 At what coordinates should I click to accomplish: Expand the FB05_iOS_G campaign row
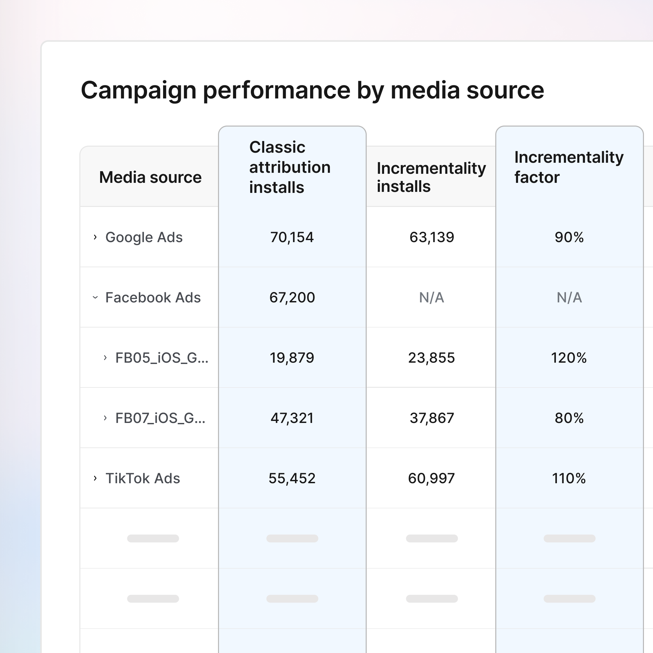pyautogui.click(x=105, y=358)
